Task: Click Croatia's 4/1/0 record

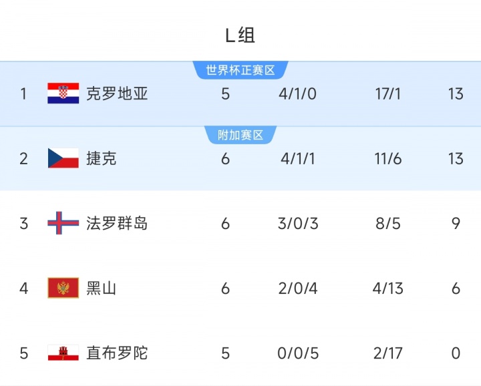Action: 297,93
